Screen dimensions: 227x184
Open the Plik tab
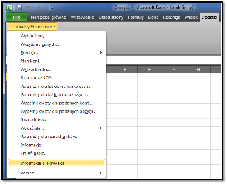tap(16, 17)
